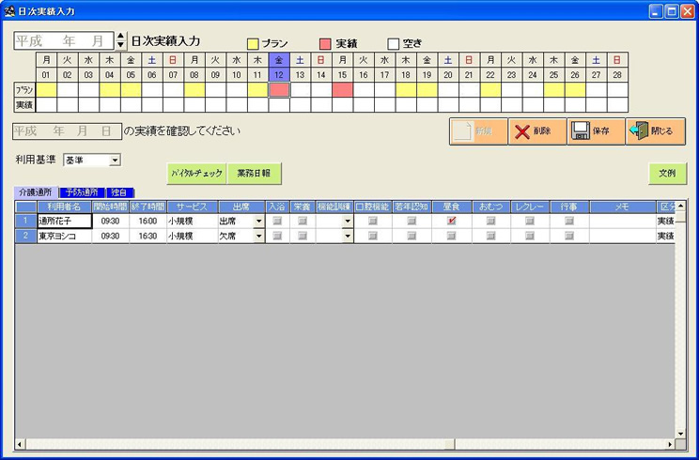Check 入浴 checkbox for 通所花子
The image size is (699, 460).
pyautogui.click(x=277, y=222)
